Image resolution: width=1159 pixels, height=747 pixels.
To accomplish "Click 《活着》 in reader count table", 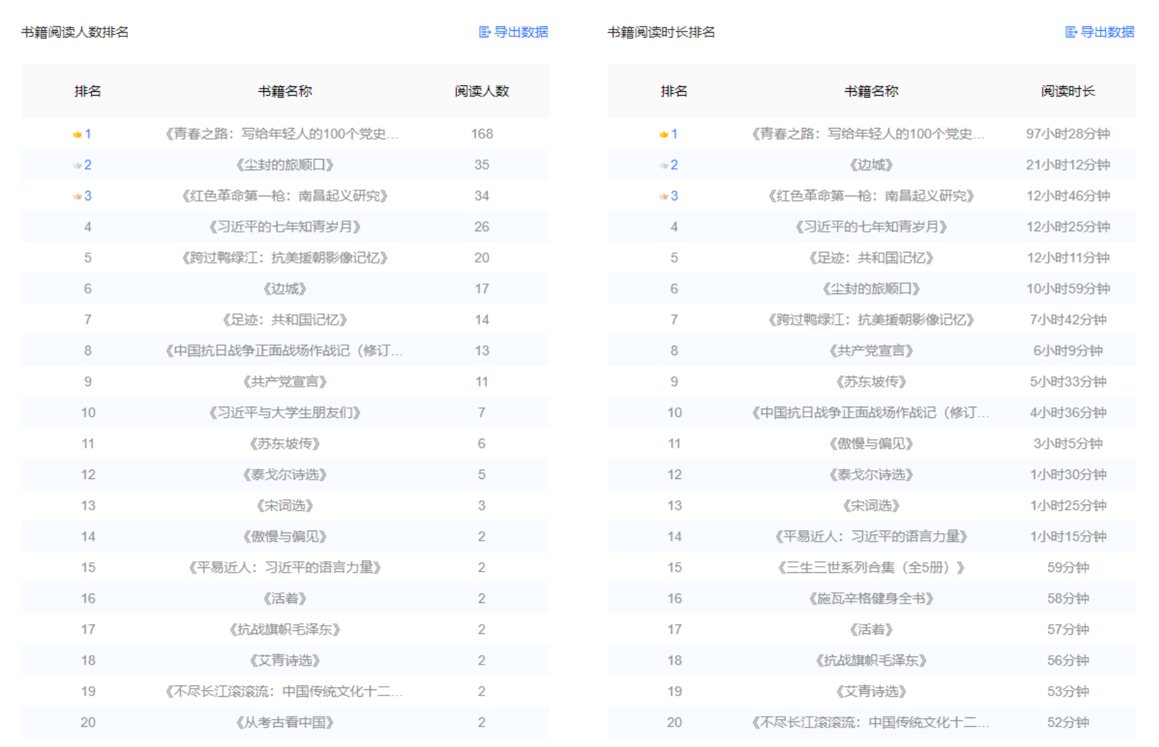I will [285, 598].
